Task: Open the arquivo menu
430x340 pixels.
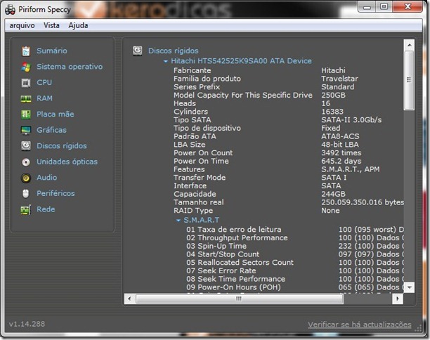Action: tap(22, 25)
